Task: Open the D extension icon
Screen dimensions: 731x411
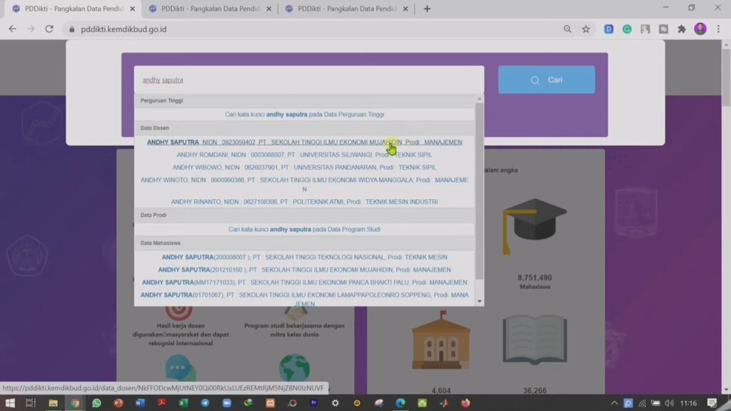Action: click(610, 29)
